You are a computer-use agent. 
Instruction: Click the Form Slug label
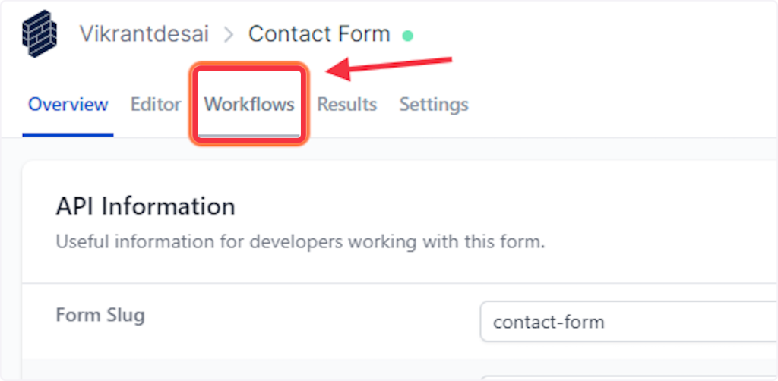(x=100, y=314)
